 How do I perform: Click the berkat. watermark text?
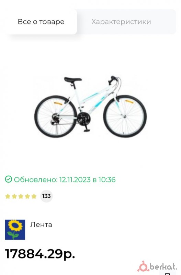click(163, 267)
